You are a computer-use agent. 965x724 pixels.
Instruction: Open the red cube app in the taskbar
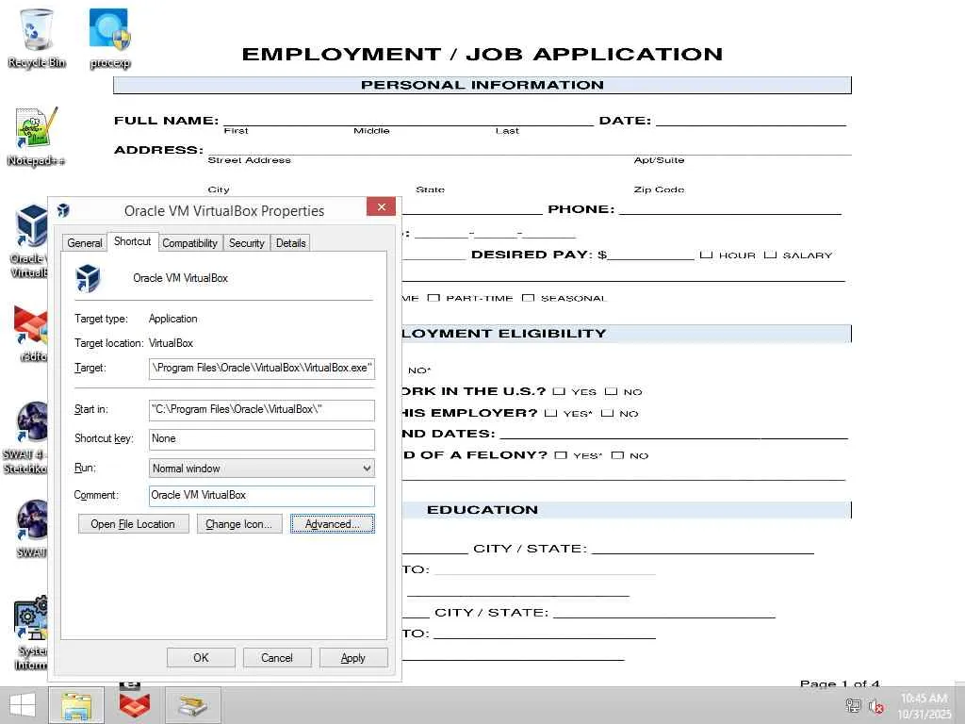134,705
